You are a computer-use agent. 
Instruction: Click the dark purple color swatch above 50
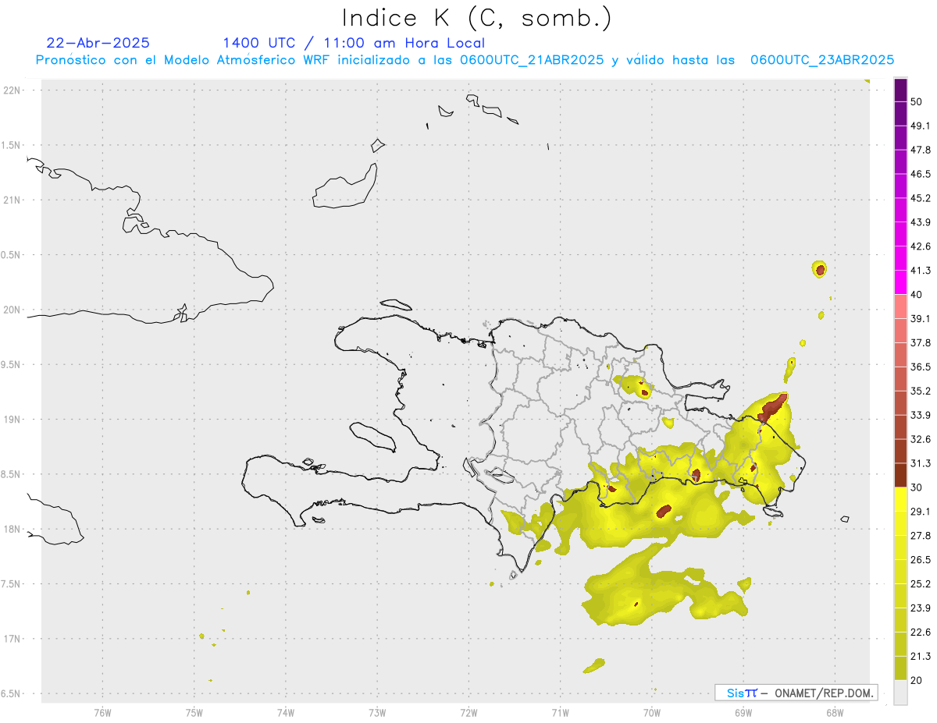coord(900,90)
